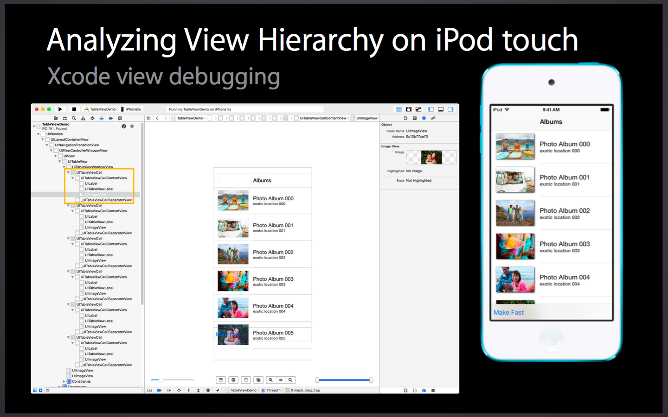Toggle Show Clipped Content button below canvas

221,380
